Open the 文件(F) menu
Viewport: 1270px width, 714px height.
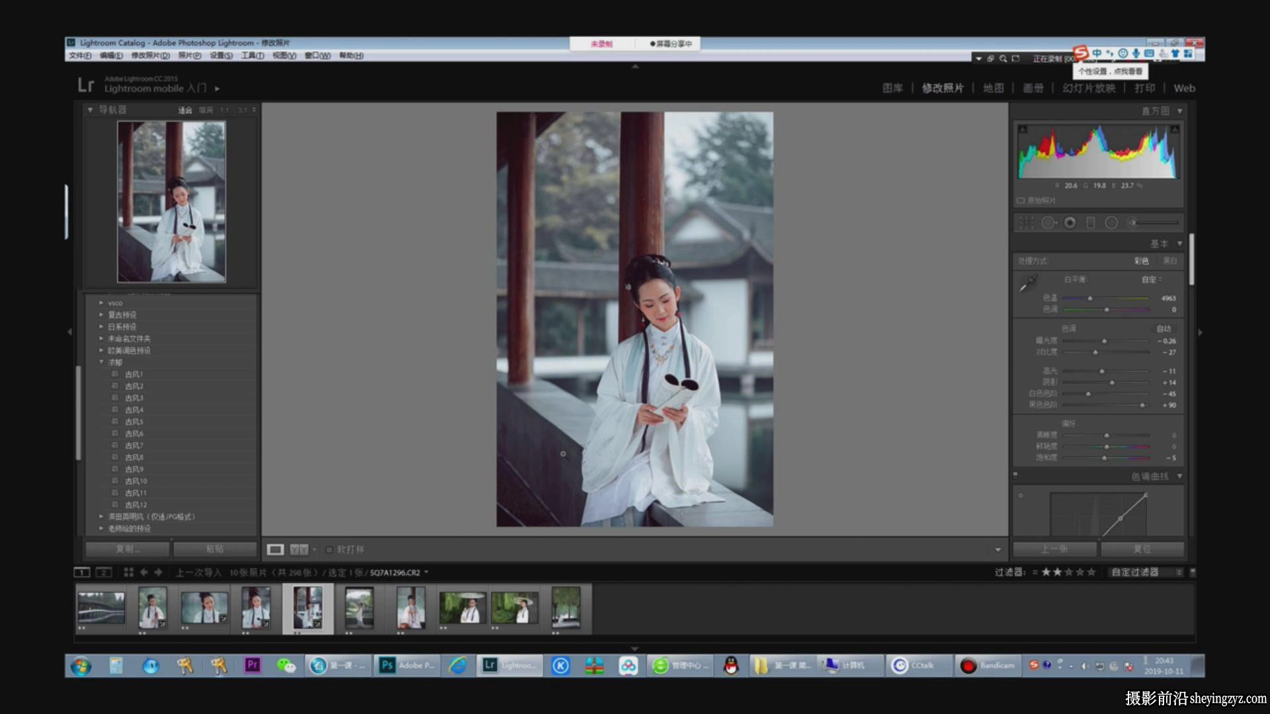(x=80, y=56)
